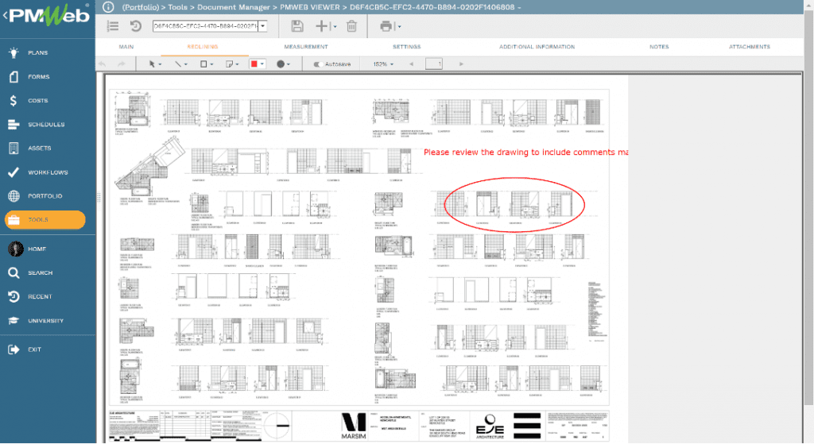Open the 152% zoom level dropdown
Screen dimensions: 814x444
(x=383, y=64)
